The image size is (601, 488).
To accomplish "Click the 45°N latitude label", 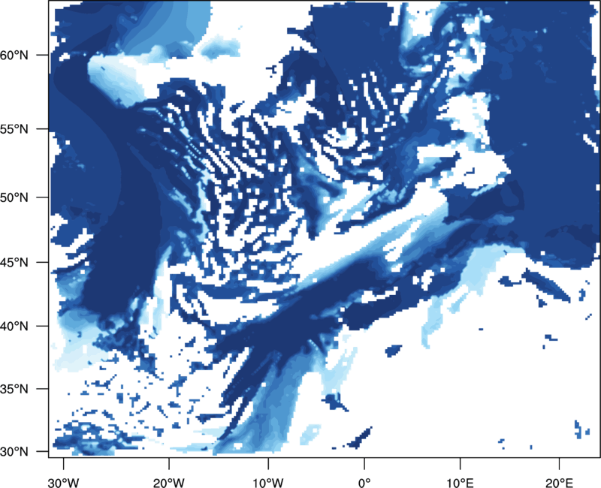I will (x=14, y=262).
